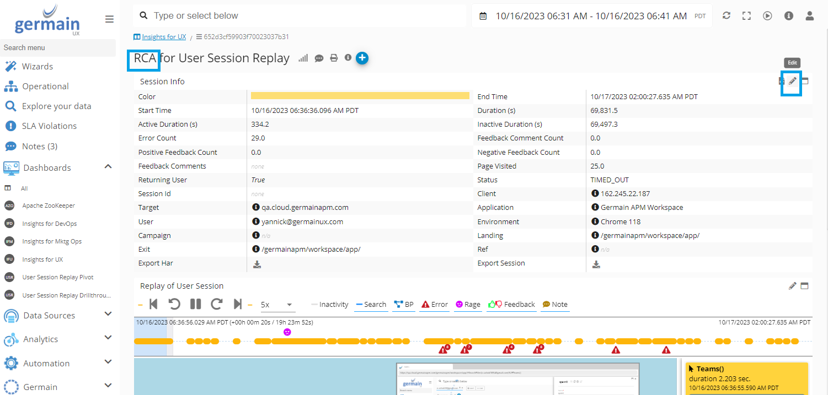Open the 5x playback speed dropdown
828x395 pixels.
point(277,305)
